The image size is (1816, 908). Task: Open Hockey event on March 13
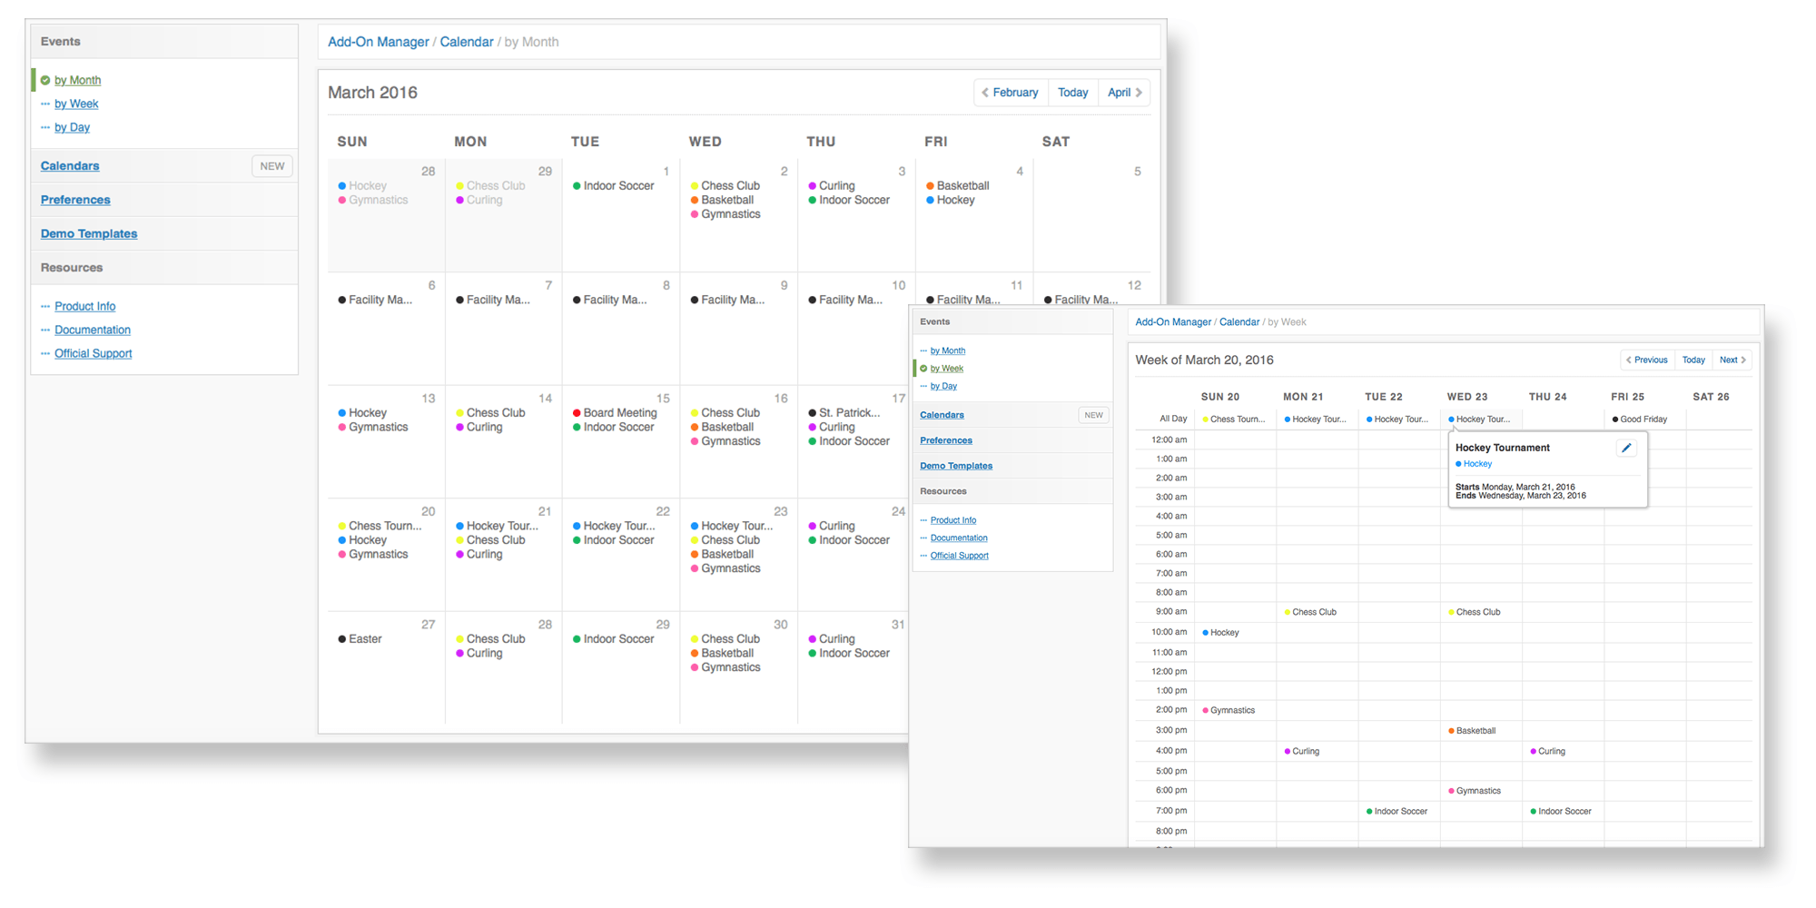pyautogui.click(x=362, y=412)
